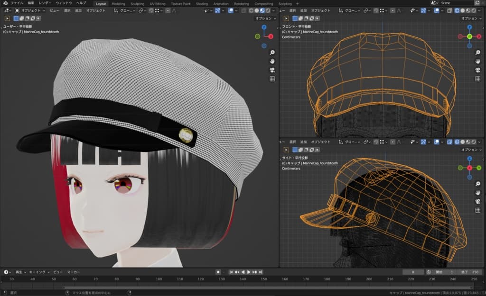Click the green Y axis gizmo in front viewport

(x=469, y=36)
